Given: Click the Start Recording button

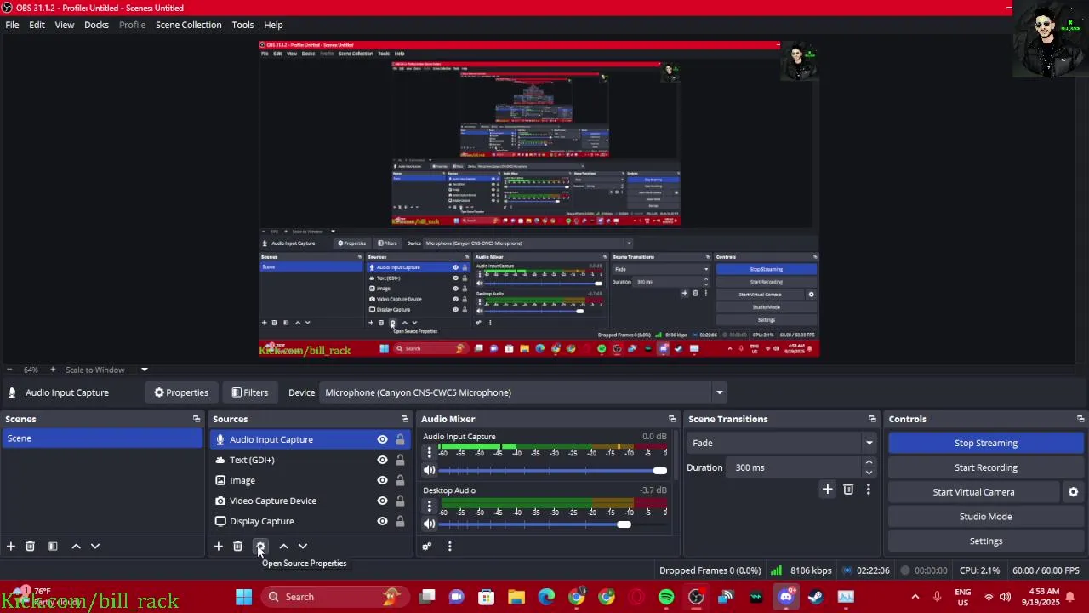Looking at the screenshot, I should [985, 467].
